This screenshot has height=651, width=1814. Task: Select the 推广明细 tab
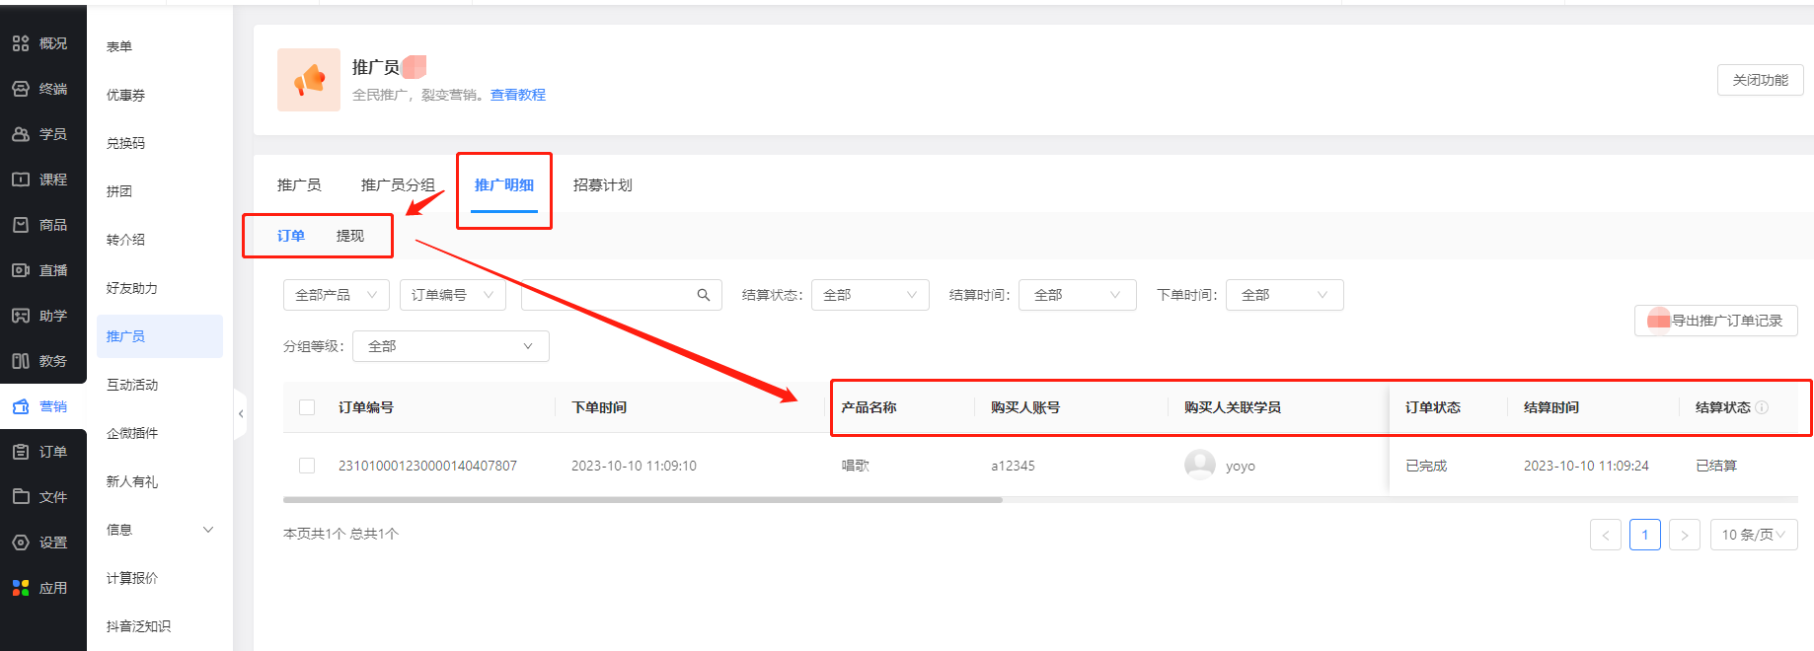point(504,185)
